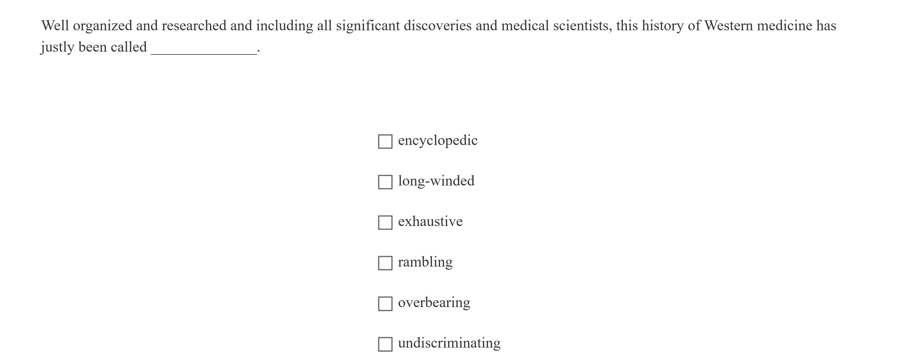Click the word "Well" starting the question
The width and height of the screenshot is (898, 361).
(55, 25)
